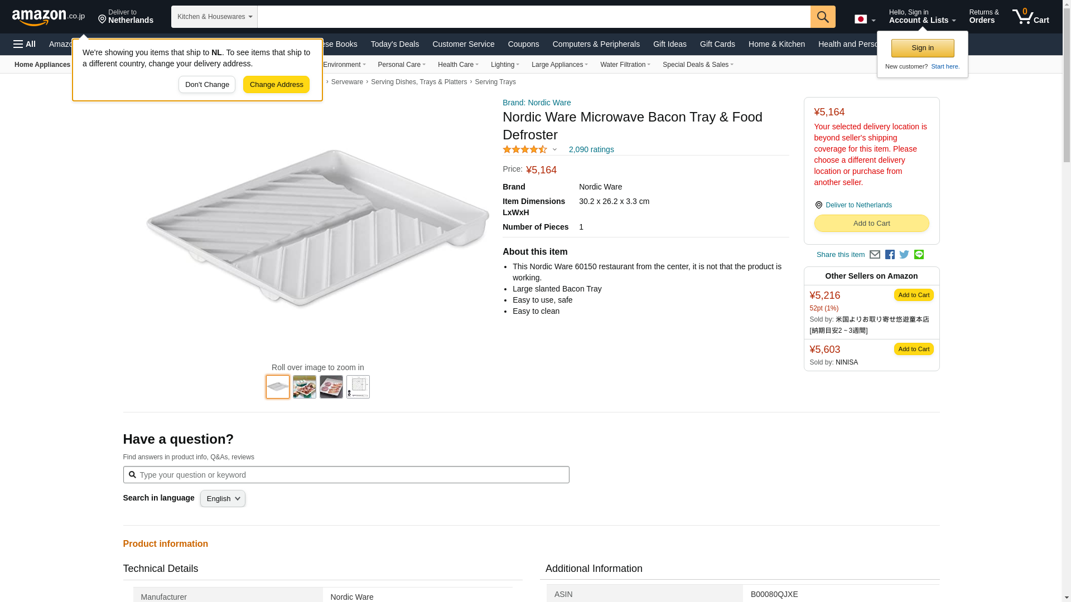1071x602 pixels.
Task: Open the Large Appliances submenu
Action: click(x=559, y=65)
